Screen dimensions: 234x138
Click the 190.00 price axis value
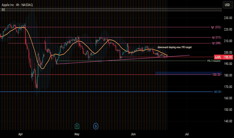[228, 64]
